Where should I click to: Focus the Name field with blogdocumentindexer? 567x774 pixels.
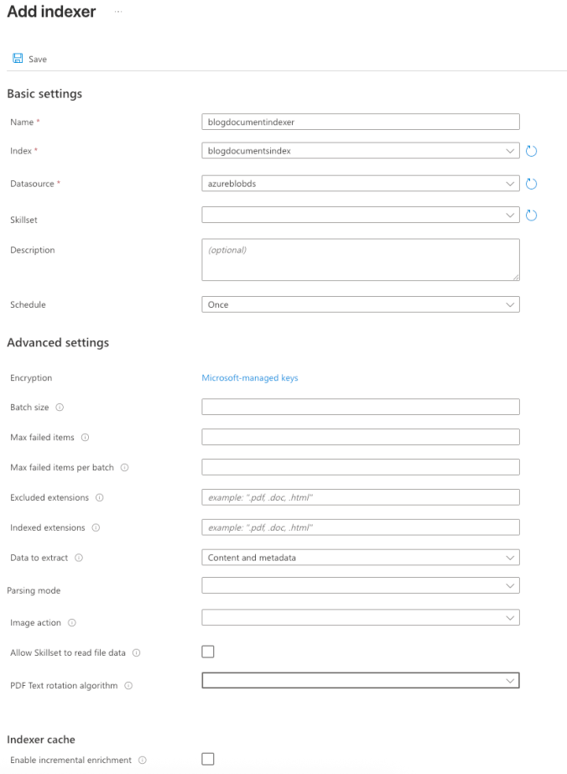click(361, 122)
